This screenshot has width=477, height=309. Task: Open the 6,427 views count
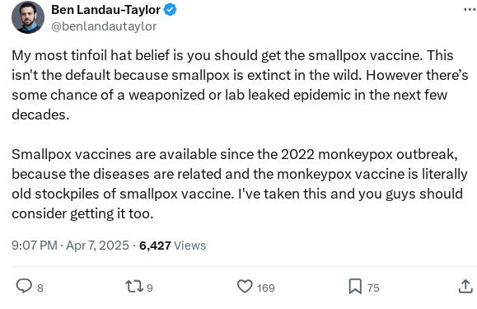coord(155,246)
